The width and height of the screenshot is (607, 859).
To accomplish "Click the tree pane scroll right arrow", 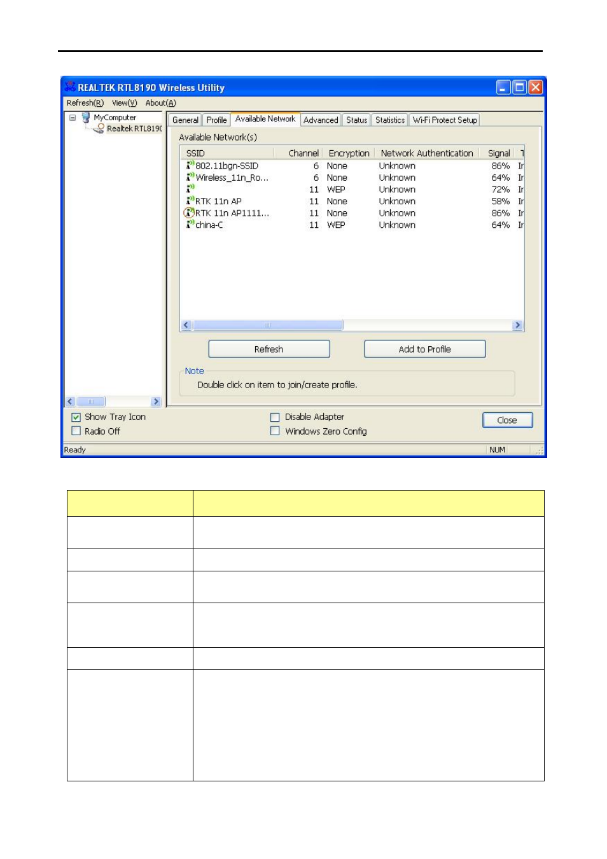I will click(x=156, y=402).
